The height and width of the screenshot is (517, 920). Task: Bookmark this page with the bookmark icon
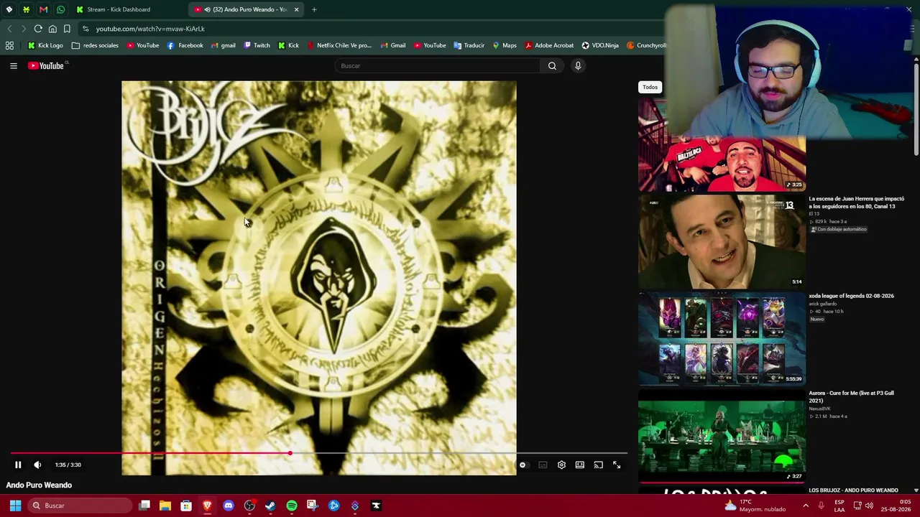point(67,29)
